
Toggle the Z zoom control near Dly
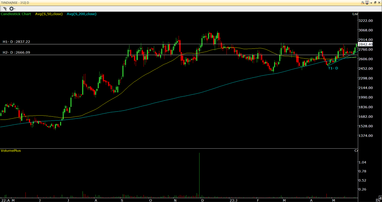point(380,198)
